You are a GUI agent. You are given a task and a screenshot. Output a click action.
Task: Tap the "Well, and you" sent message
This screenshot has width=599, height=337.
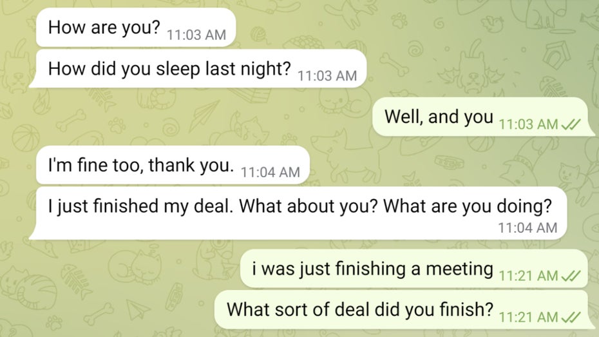point(438,117)
